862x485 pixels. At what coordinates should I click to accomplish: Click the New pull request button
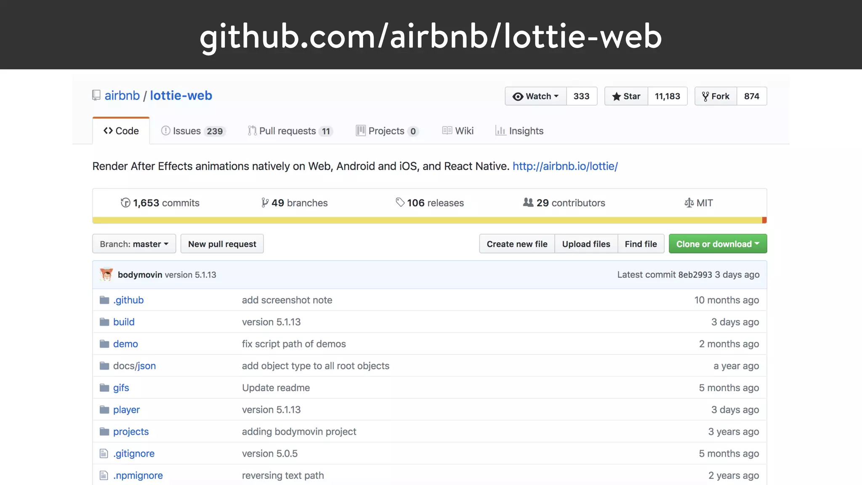pos(222,244)
